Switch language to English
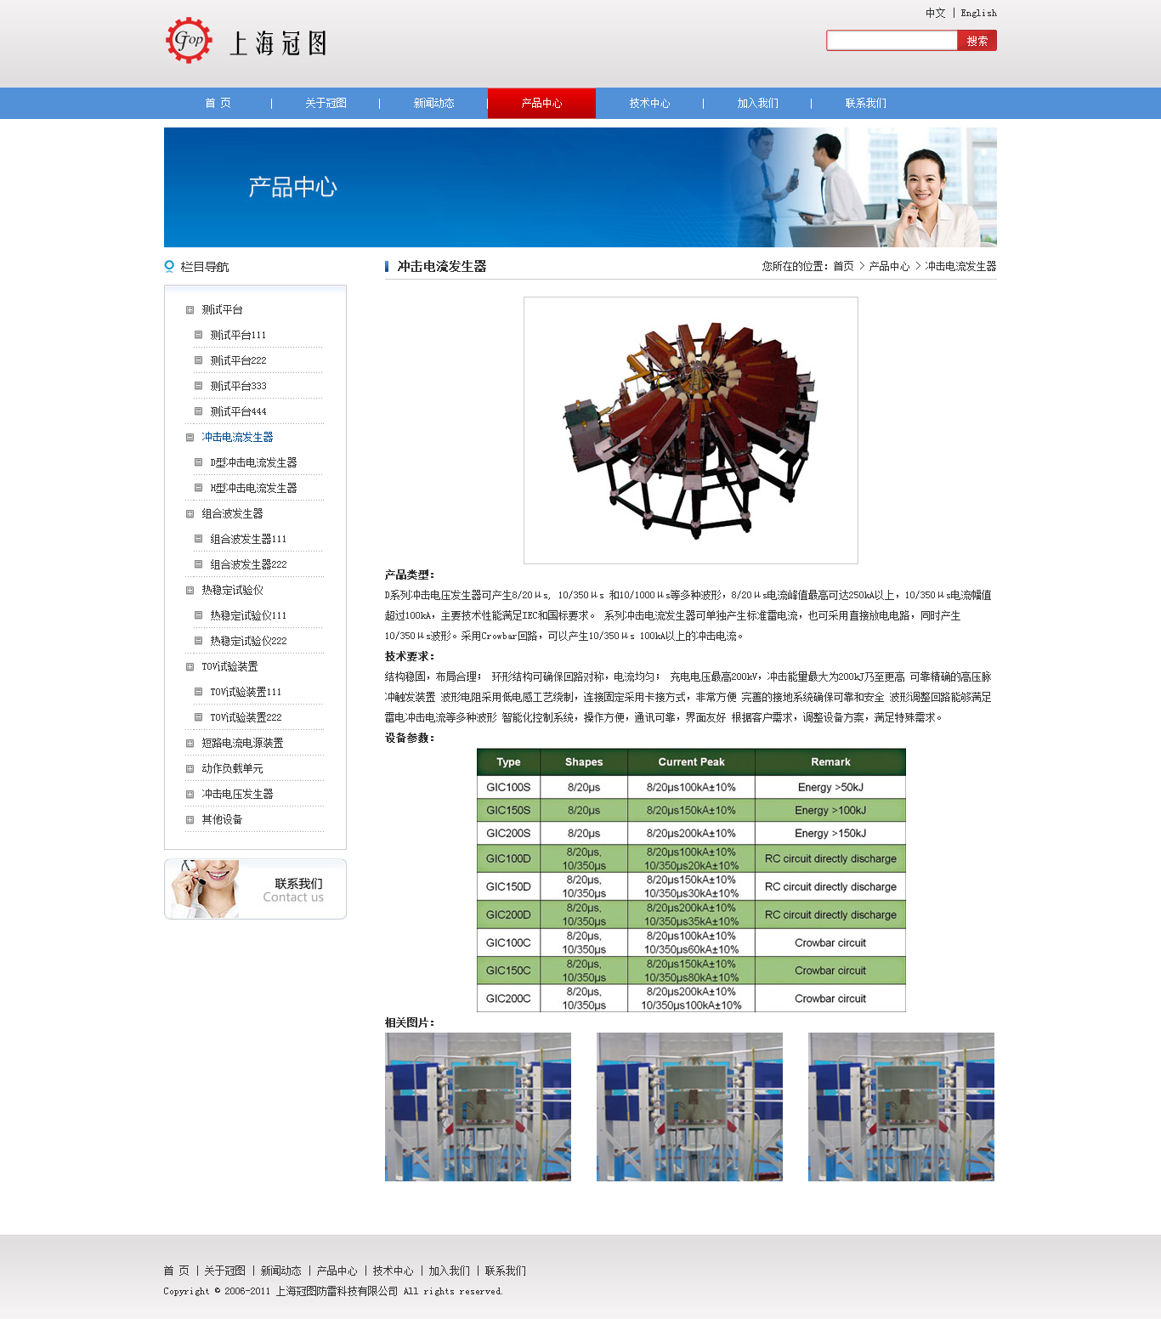This screenshot has height=1319, width=1161. 978,14
